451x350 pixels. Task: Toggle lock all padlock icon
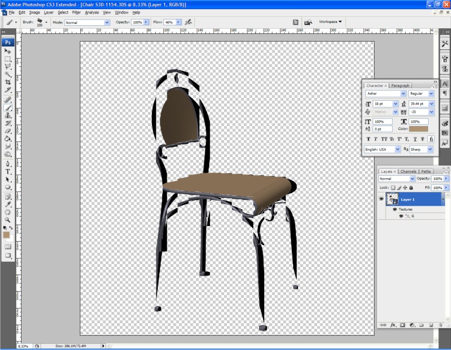coord(411,188)
